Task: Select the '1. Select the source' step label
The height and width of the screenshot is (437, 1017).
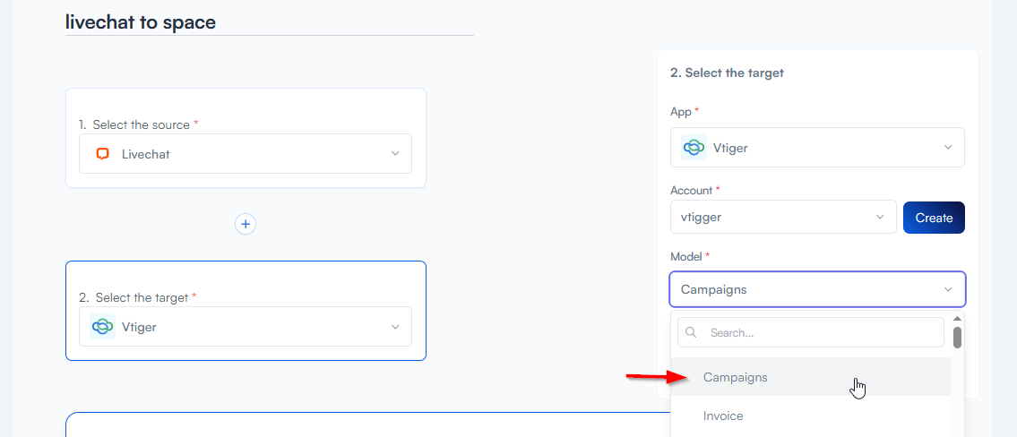Action: pos(134,124)
